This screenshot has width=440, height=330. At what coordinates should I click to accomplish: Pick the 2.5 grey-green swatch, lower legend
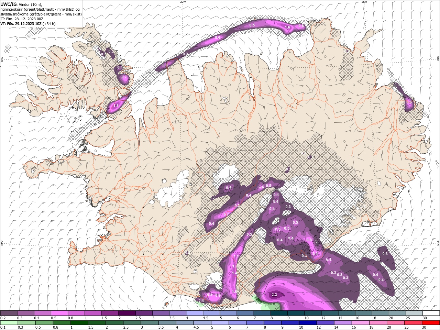(x=132, y=322)
